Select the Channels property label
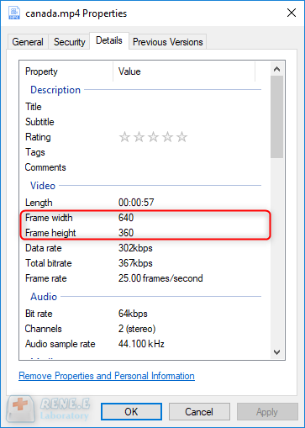305x428 pixels. pos(43,329)
